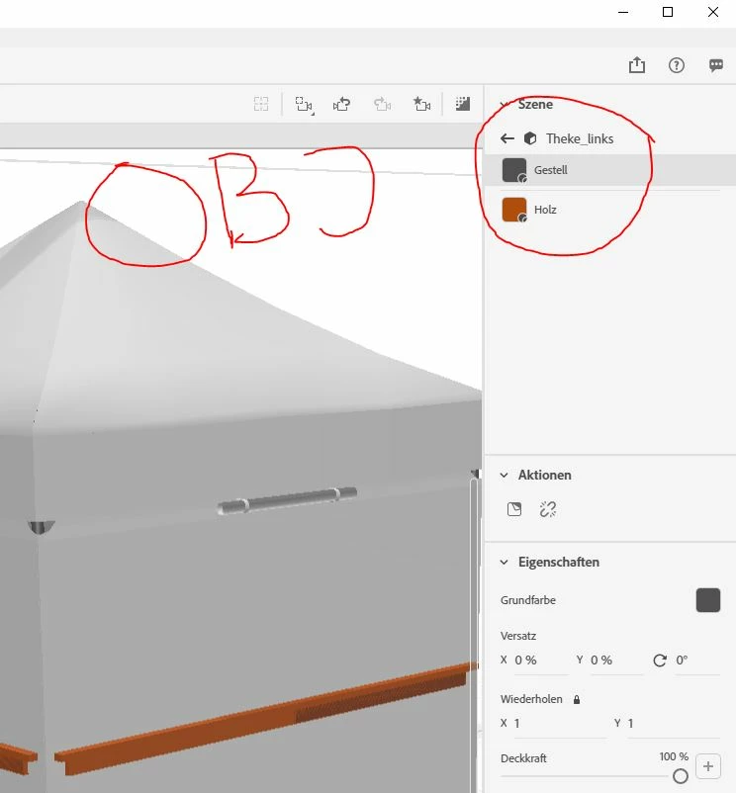Click the plus button beside Deckkraft

pyautogui.click(x=707, y=766)
